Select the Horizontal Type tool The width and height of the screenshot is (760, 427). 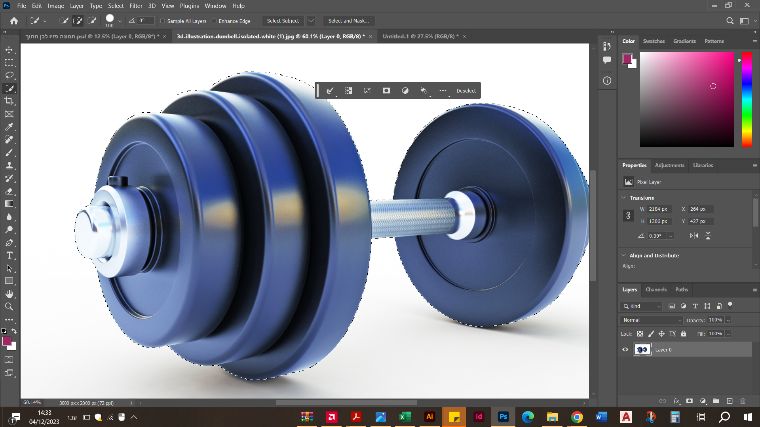click(9, 255)
